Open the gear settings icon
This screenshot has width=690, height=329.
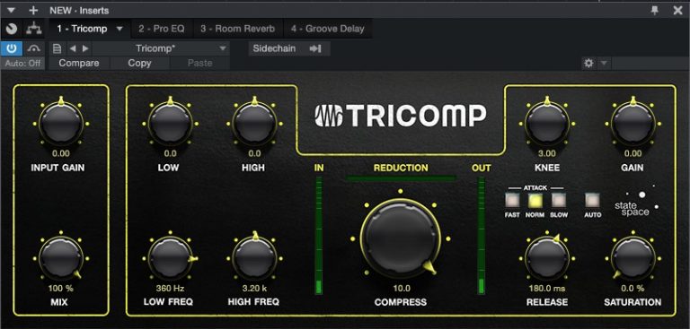588,64
